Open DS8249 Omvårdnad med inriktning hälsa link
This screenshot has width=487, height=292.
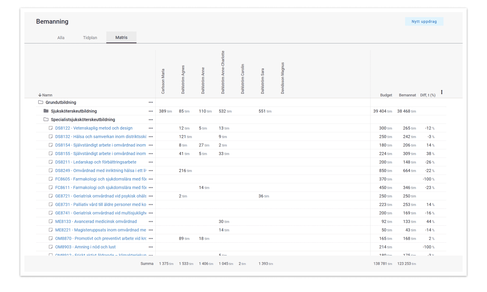pos(101,171)
